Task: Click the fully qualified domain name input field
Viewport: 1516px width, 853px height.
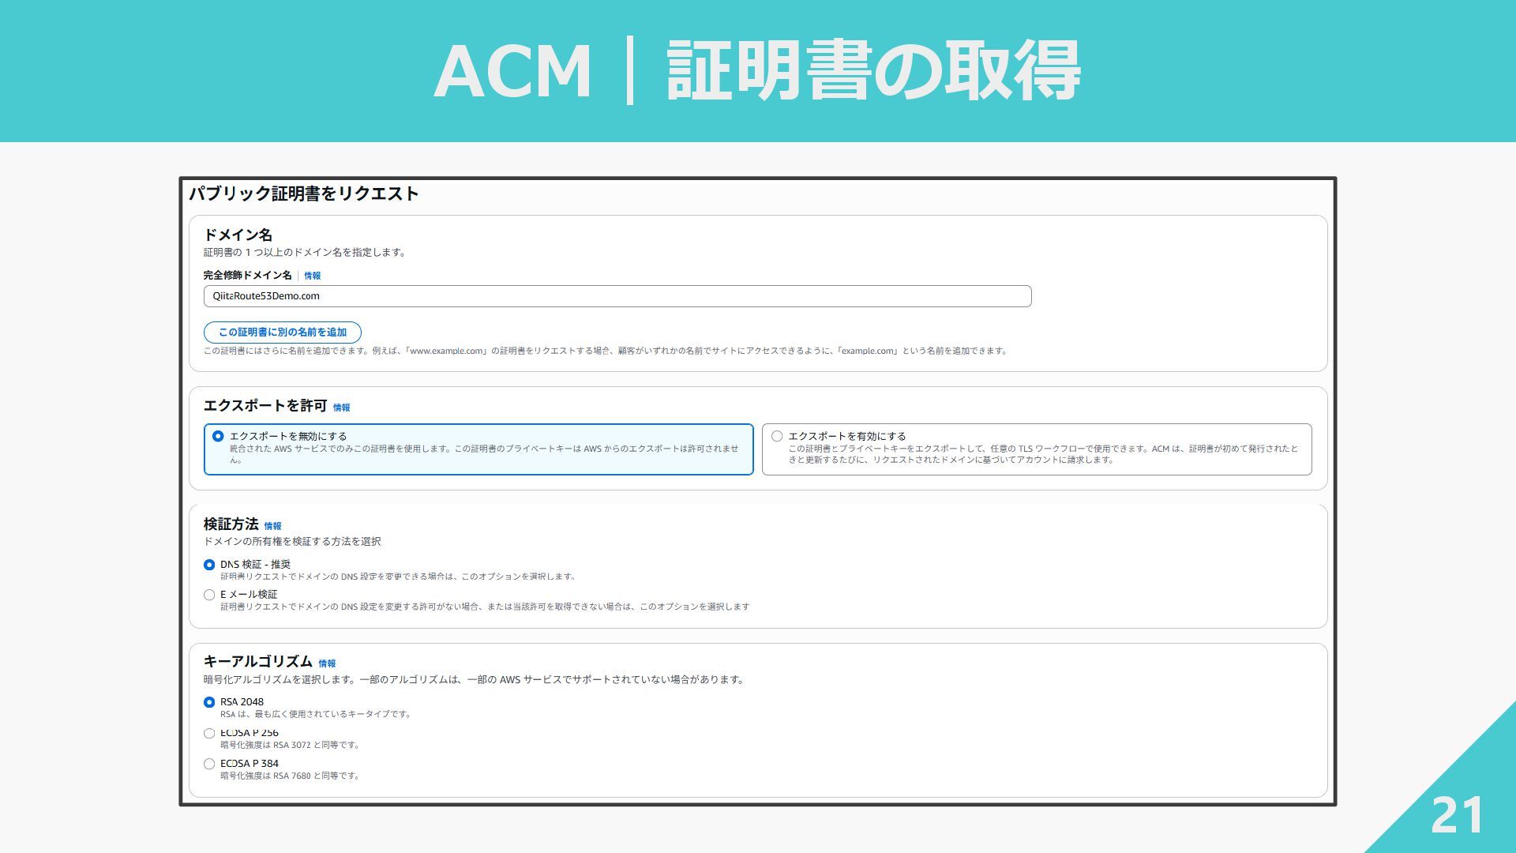Action: 617,296
